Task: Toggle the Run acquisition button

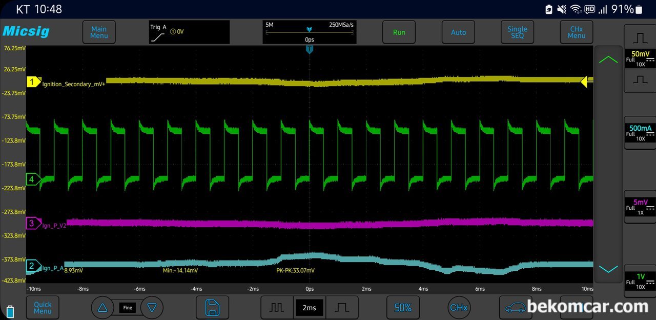Action: (x=399, y=32)
